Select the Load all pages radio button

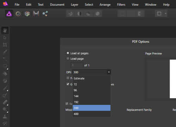68,53
